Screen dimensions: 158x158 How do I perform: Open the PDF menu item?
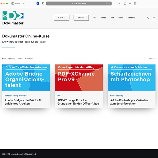click(95, 18)
